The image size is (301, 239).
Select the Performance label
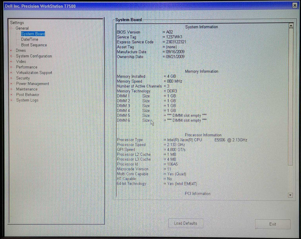(x=26, y=67)
